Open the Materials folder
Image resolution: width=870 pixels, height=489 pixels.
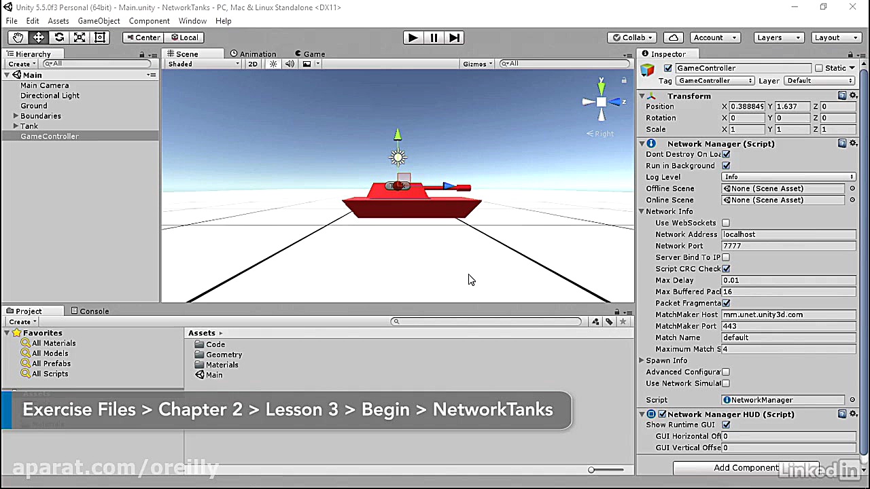[x=217, y=365]
